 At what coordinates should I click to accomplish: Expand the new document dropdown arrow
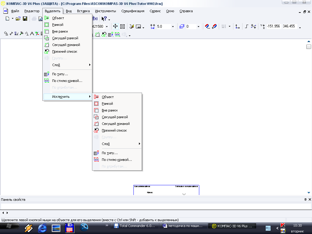12,19
